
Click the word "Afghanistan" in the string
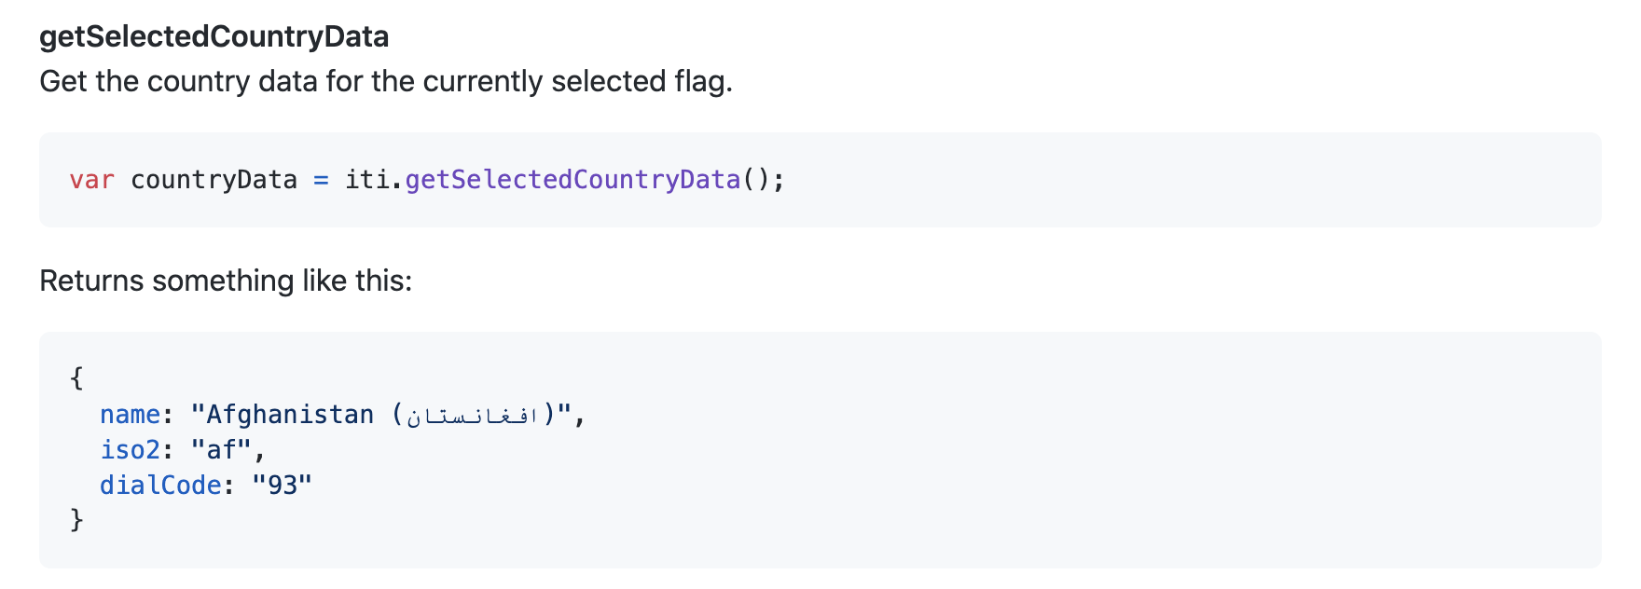(290, 414)
